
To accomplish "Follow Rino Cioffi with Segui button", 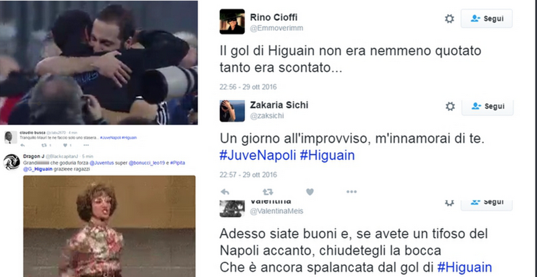I will 487,18.
